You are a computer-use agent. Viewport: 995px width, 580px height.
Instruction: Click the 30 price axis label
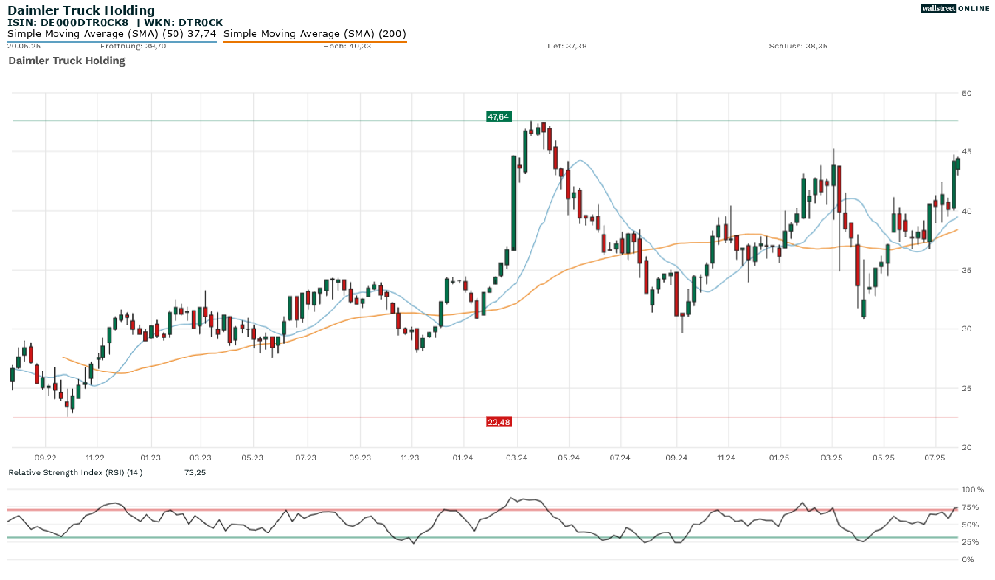967,329
